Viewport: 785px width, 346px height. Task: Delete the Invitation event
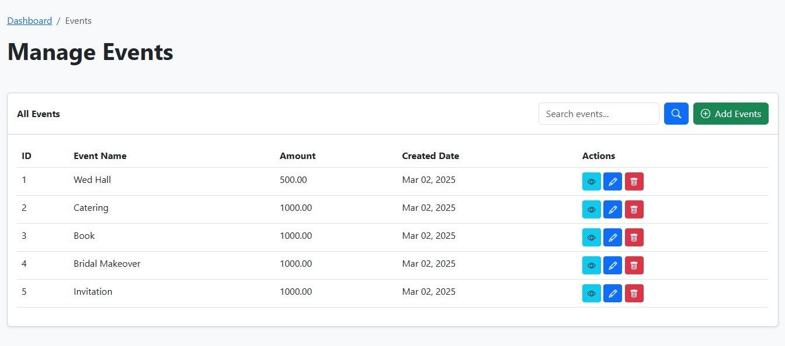click(x=634, y=294)
